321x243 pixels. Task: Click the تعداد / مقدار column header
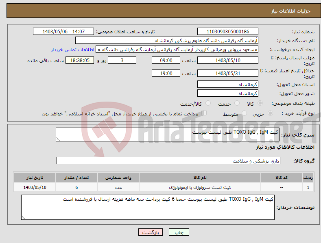click(76, 178)
